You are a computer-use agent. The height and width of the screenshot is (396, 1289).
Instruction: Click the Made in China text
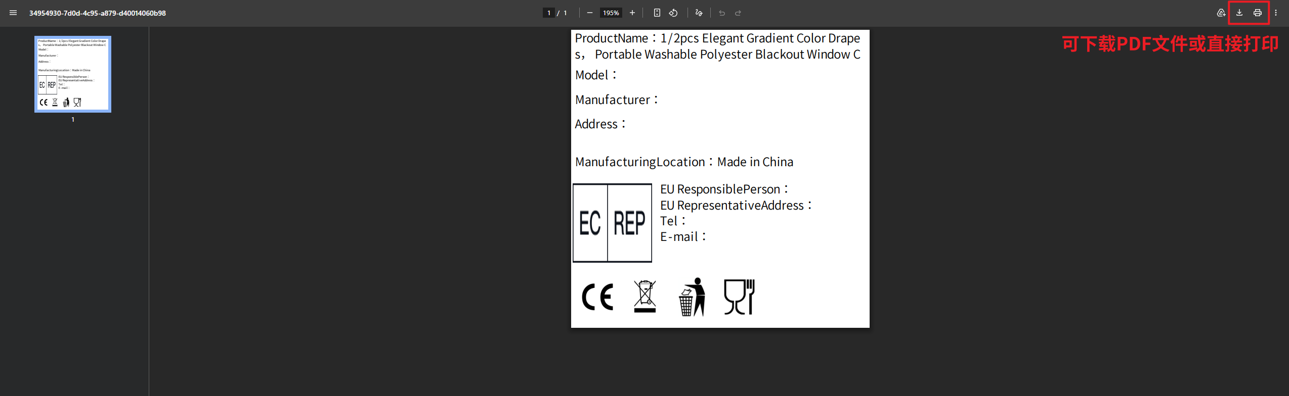pyautogui.click(x=755, y=162)
